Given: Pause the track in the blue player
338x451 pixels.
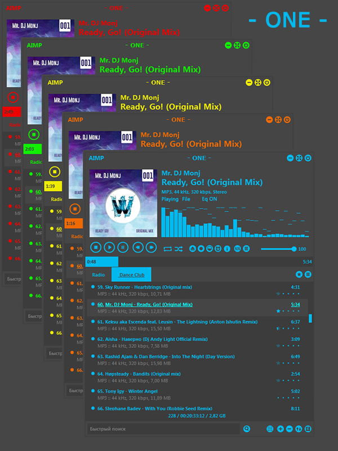Looking at the screenshot, I should (x=123, y=247).
